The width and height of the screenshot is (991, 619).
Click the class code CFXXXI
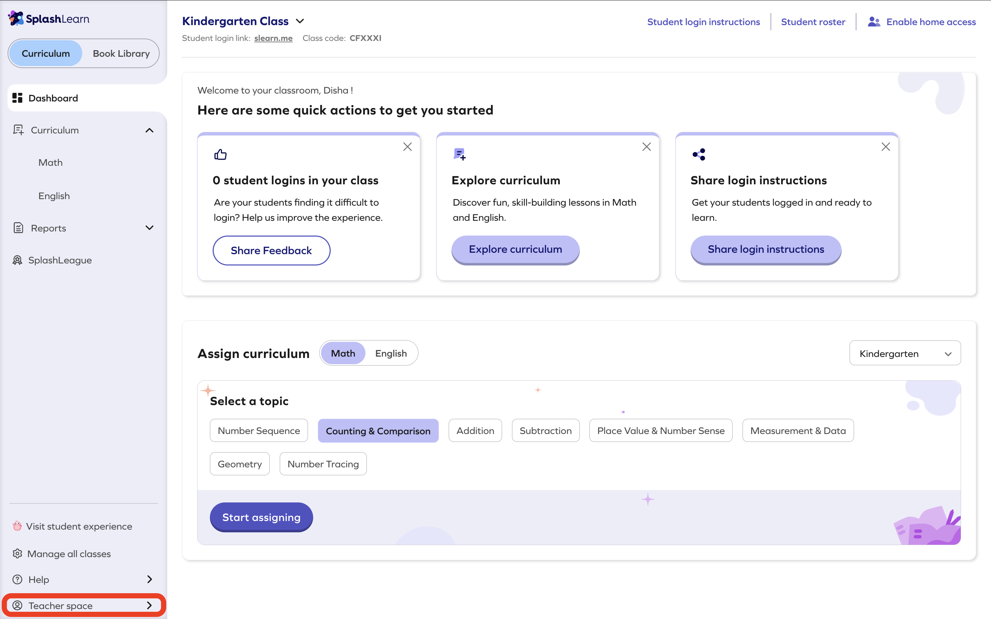pos(366,38)
